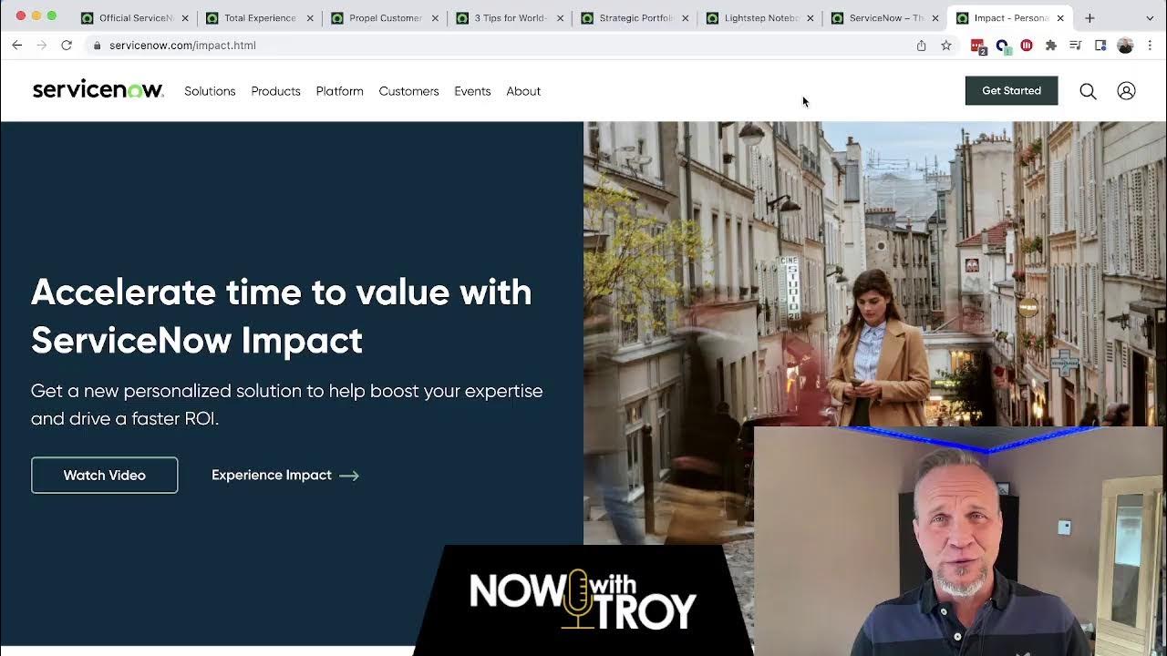Open the About navigation menu
The height and width of the screenshot is (656, 1167).
click(523, 91)
